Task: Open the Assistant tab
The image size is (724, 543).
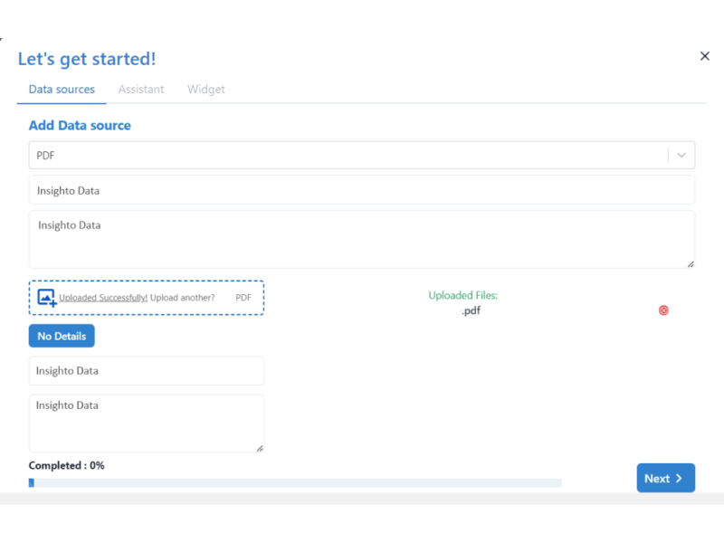Action: (x=141, y=90)
